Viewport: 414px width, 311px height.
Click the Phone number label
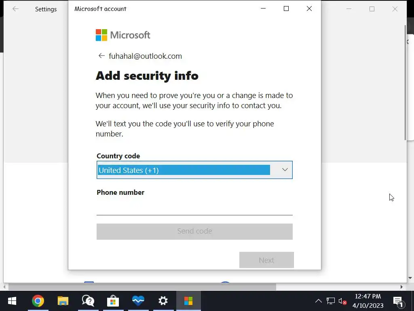120,192
